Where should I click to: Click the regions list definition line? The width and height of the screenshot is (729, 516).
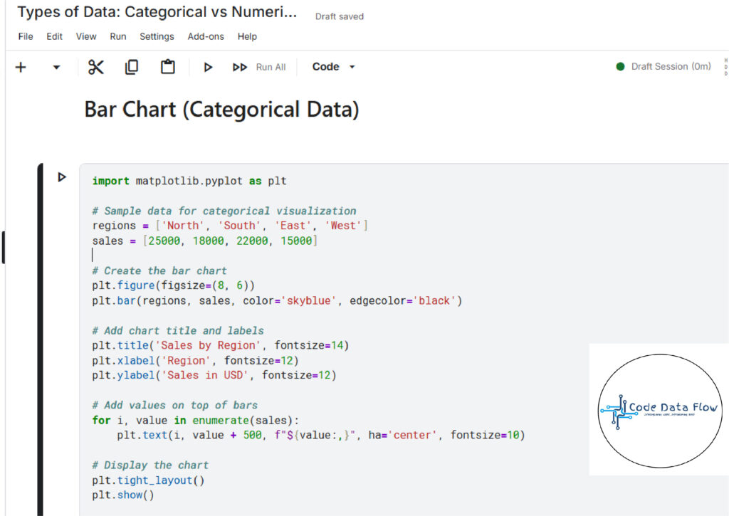click(230, 226)
